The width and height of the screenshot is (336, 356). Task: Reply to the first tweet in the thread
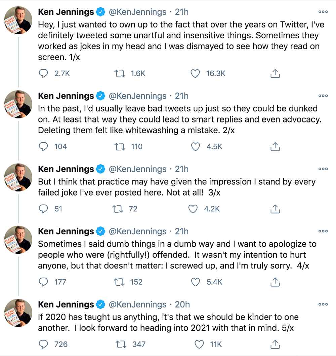43,73
